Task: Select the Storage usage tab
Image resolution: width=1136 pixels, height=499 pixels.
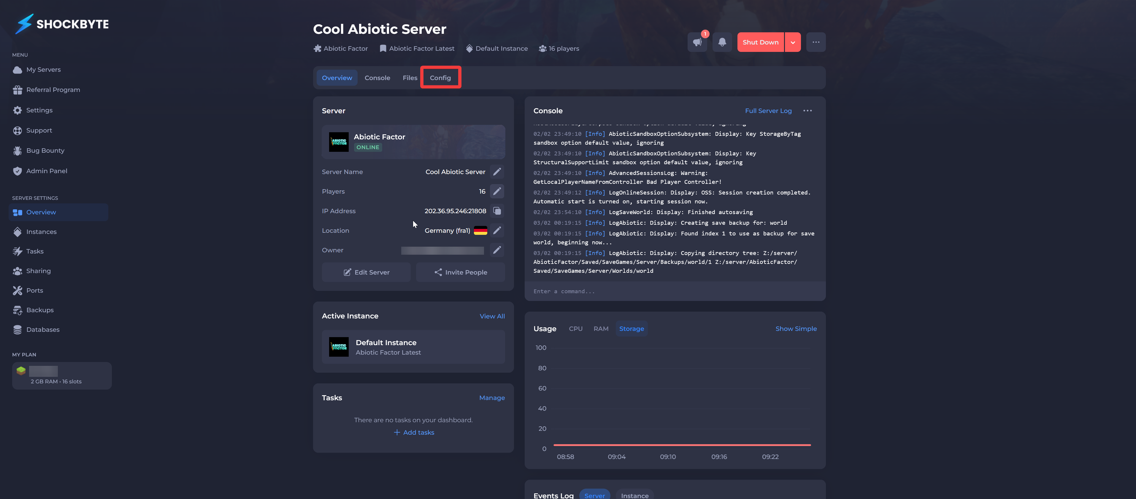Action: 632,329
